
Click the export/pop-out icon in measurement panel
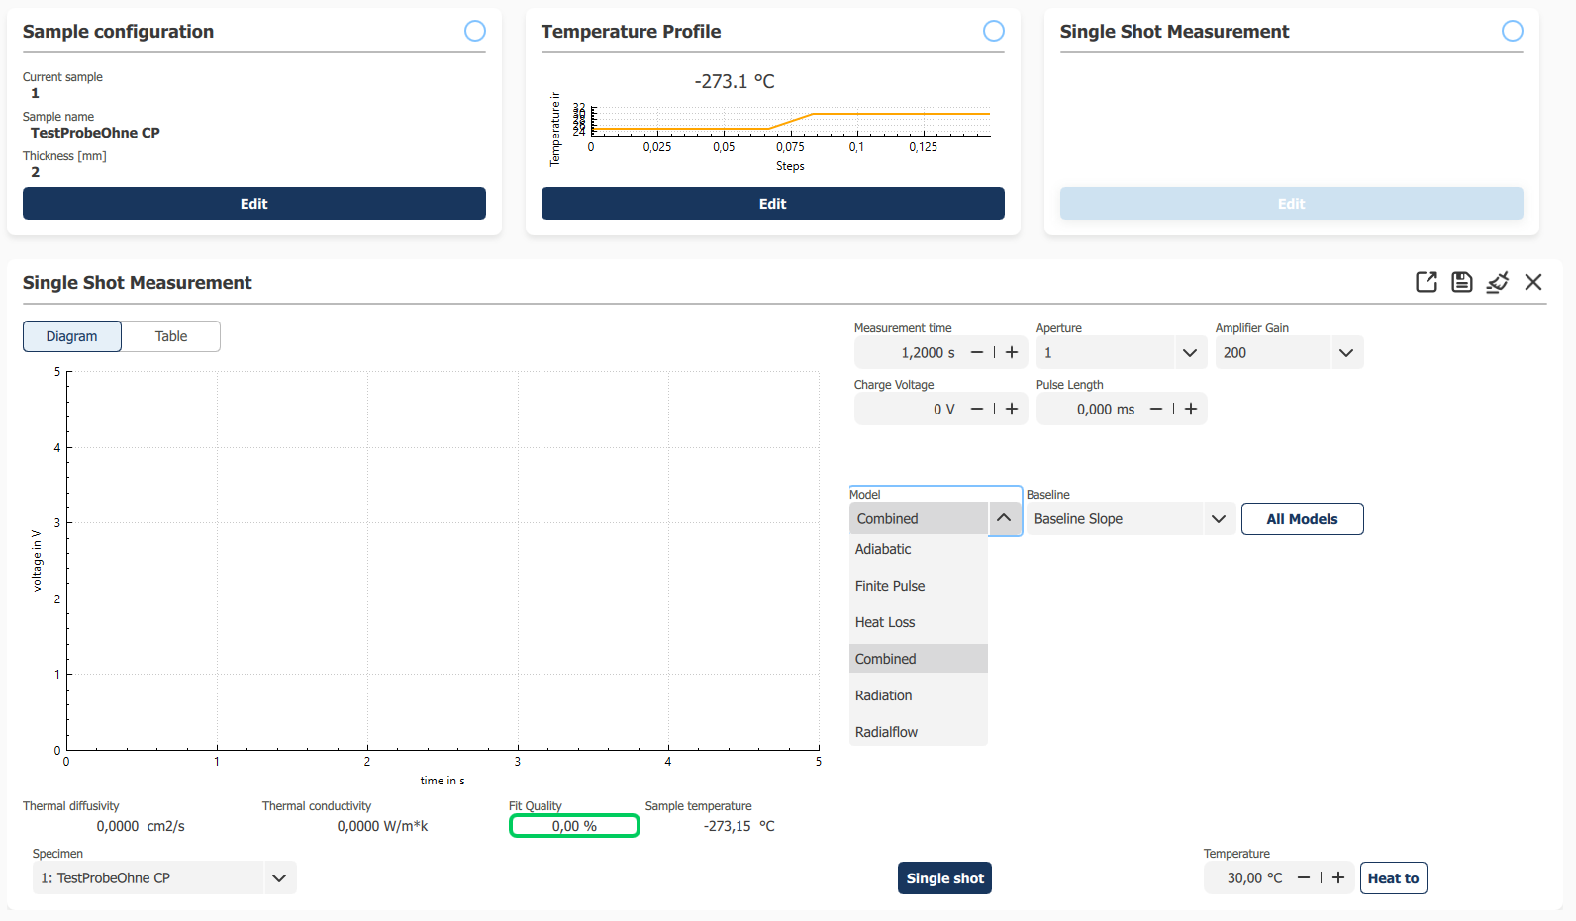click(1426, 282)
